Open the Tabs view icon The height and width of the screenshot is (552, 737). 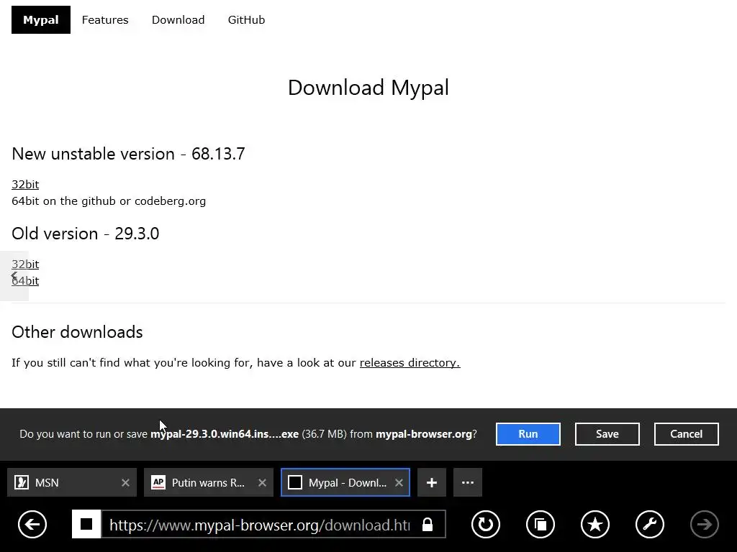[x=541, y=524]
